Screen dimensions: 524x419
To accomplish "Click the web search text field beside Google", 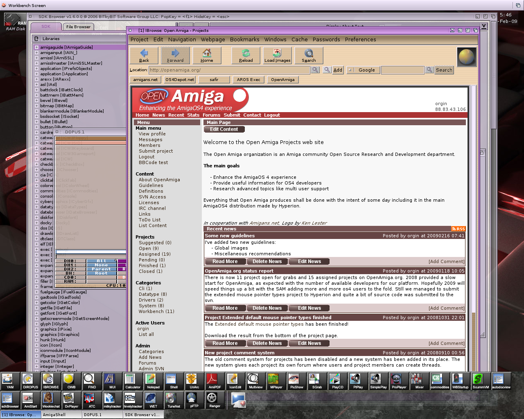I will 402,70.
